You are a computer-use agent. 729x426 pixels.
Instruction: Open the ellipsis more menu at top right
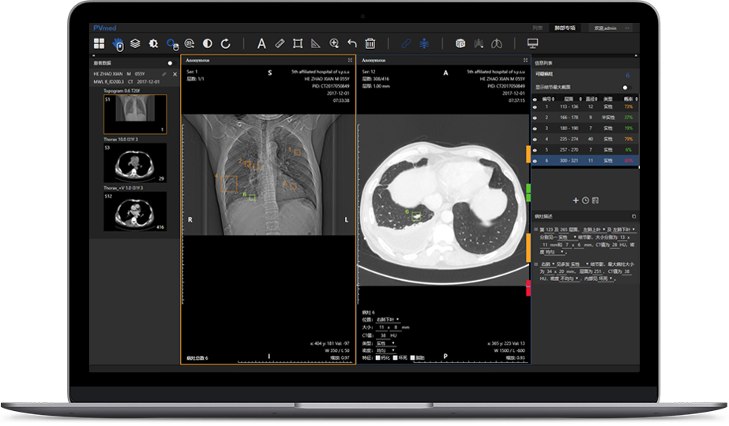coord(627,28)
